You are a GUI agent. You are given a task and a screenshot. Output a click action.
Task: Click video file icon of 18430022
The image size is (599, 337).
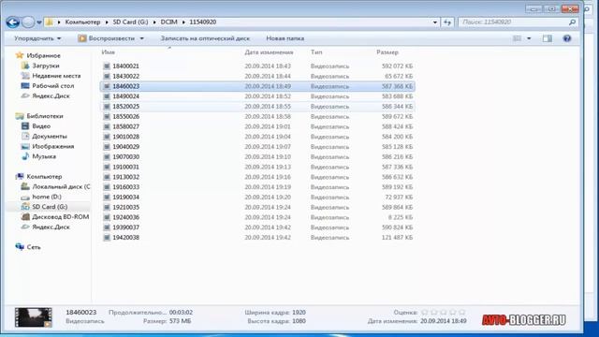point(107,77)
